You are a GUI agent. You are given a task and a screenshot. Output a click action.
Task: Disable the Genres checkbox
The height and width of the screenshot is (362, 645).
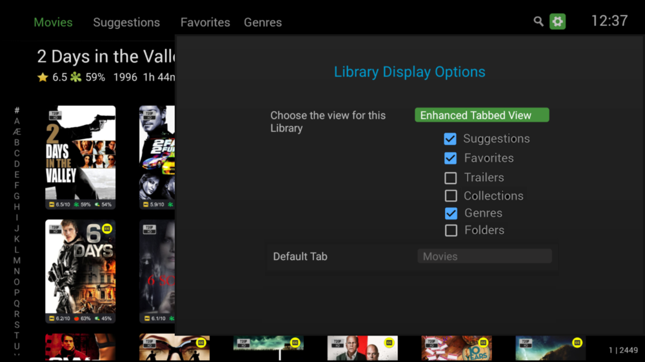point(451,213)
